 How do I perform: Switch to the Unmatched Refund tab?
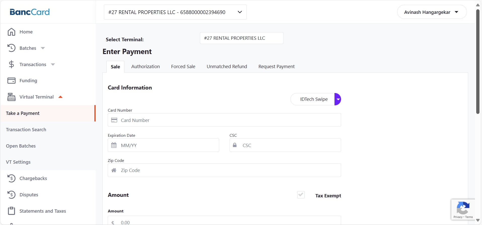pos(227,67)
